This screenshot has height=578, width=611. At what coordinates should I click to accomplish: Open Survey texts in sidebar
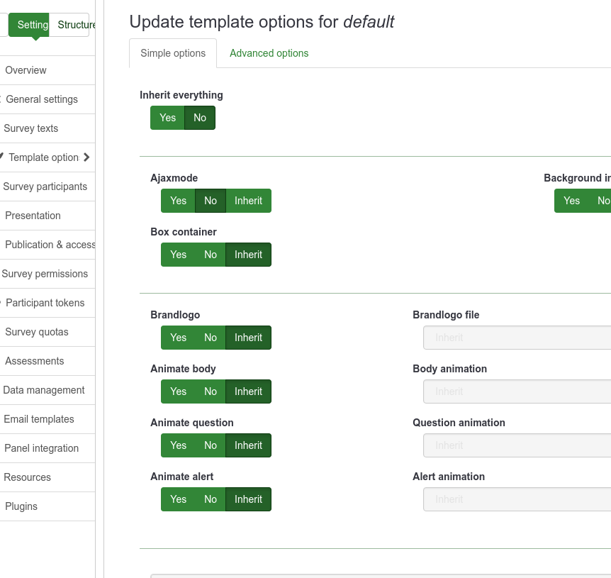[x=31, y=128]
